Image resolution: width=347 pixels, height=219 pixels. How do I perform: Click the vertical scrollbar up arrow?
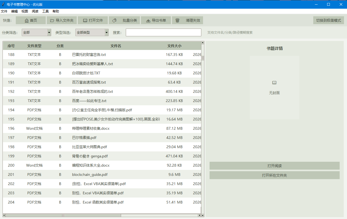[203, 42]
